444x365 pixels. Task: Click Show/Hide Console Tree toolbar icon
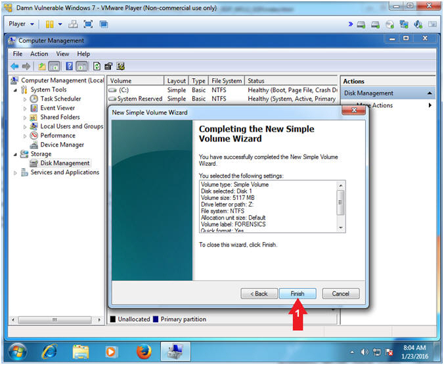point(54,66)
